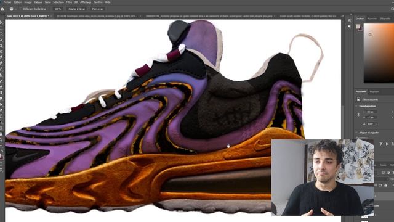Open the Calque menu
The width and height of the screenshot is (394, 222).
[38, 2]
